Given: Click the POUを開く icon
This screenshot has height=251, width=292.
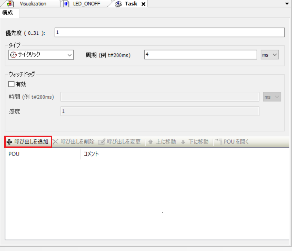Looking at the screenshot, I should coord(219,142).
